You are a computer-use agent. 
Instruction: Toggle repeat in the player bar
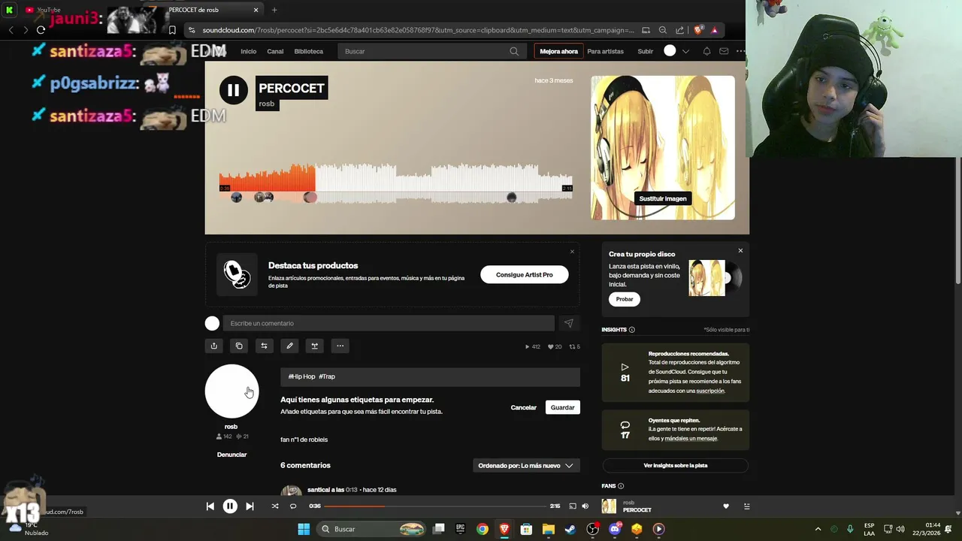(293, 506)
